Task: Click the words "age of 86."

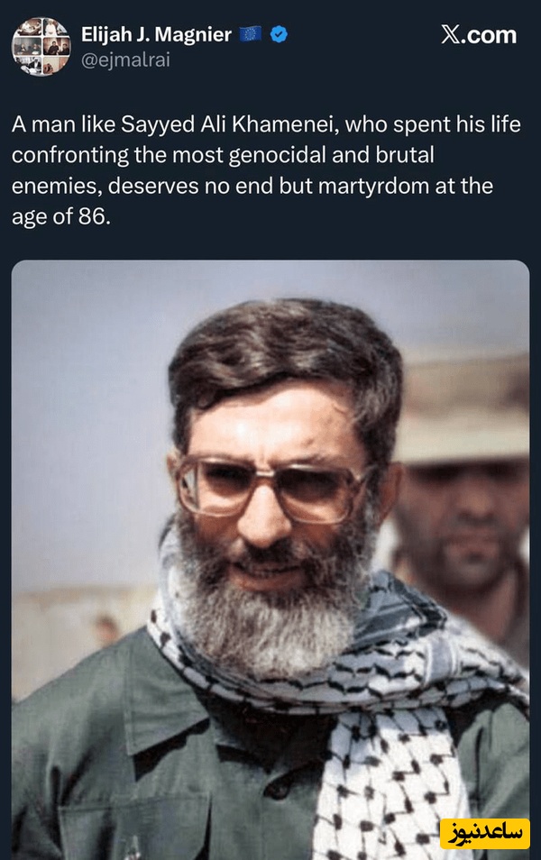Action: click(x=61, y=216)
